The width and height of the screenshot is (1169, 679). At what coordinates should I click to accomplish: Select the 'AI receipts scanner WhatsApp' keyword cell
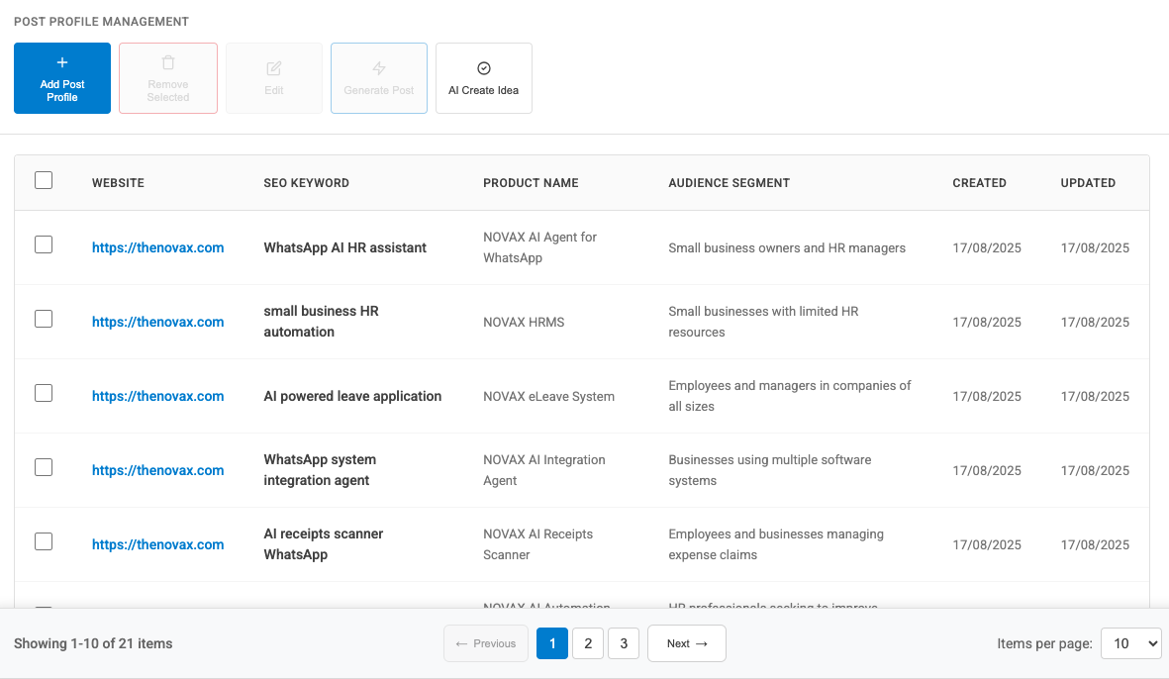(324, 544)
